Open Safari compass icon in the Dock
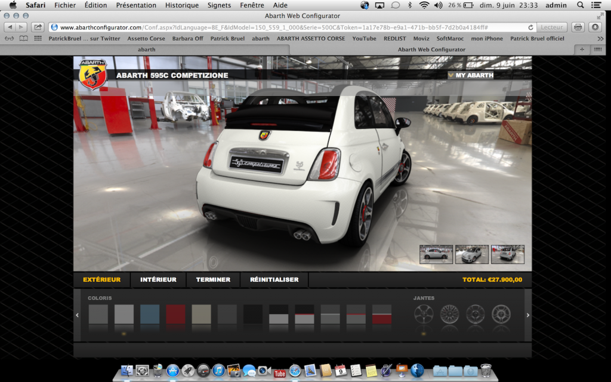 295,370
